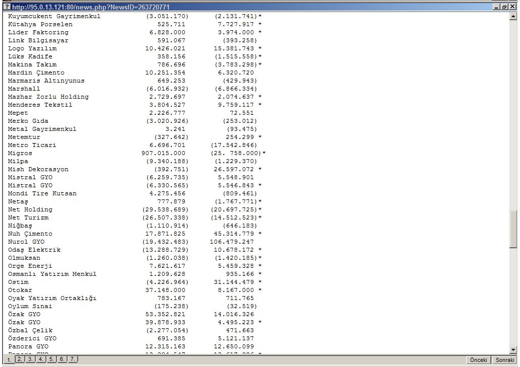Select the Kuyumcukent Gayrimenkul row name

click(54, 16)
